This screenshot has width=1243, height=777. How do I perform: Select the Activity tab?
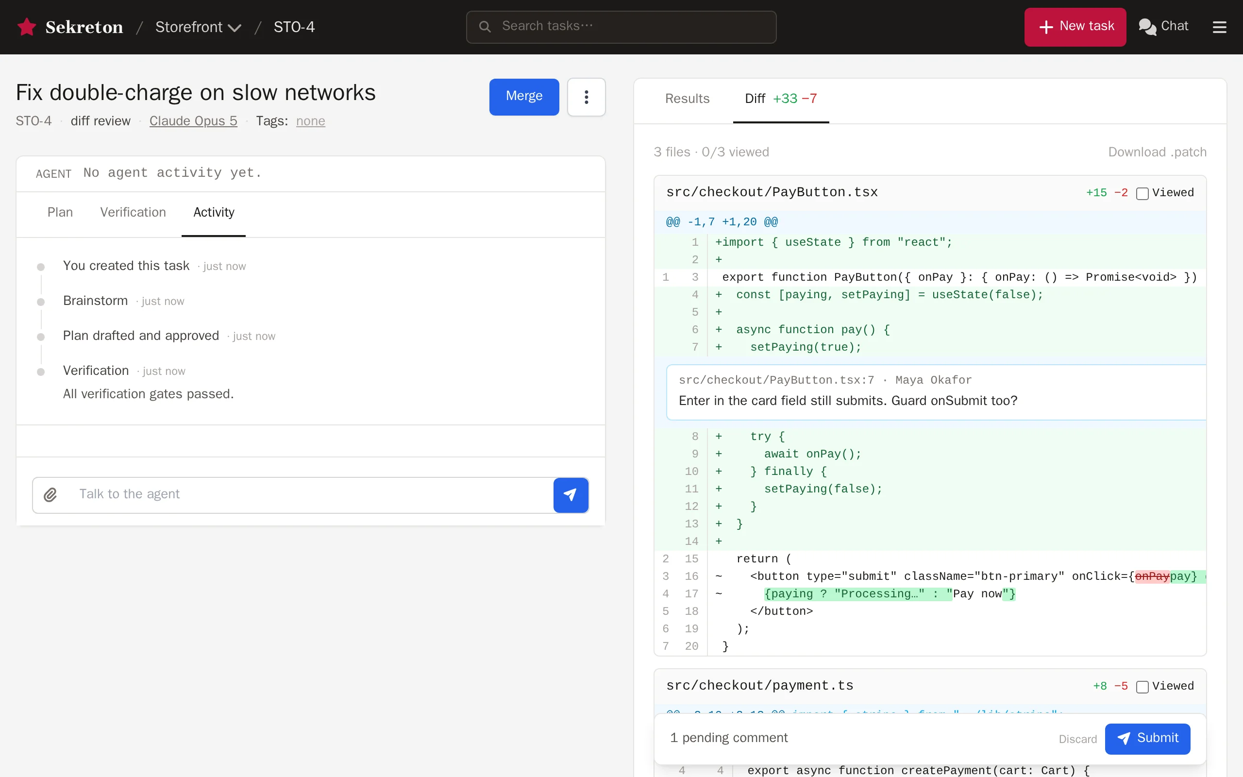pyautogui.click(x=214, y=212)
